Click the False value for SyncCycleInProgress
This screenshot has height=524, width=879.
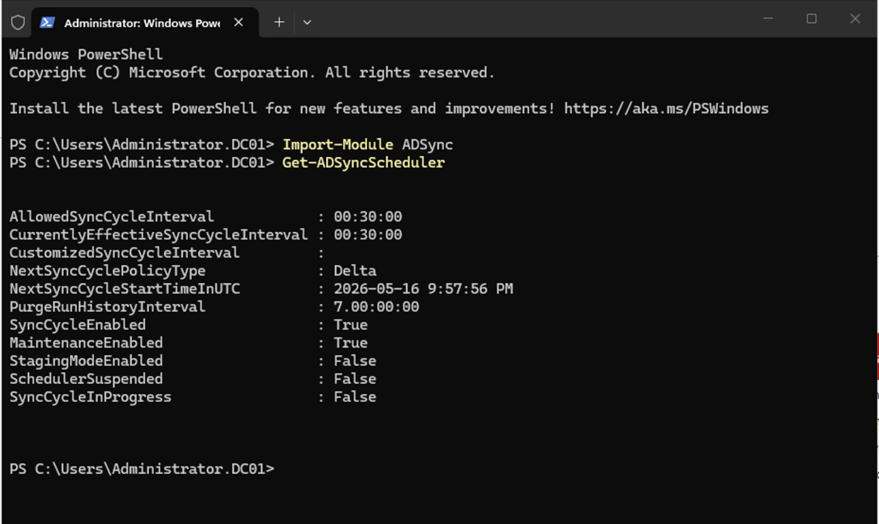355,397
